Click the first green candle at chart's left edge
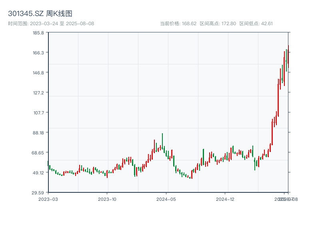The height and width of the screenshot is (240, 320). [x=48, y=163]
